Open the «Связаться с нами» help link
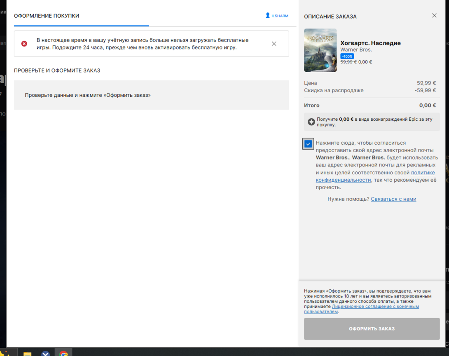This screenshot has width=449, height=356. coord(393,199)
